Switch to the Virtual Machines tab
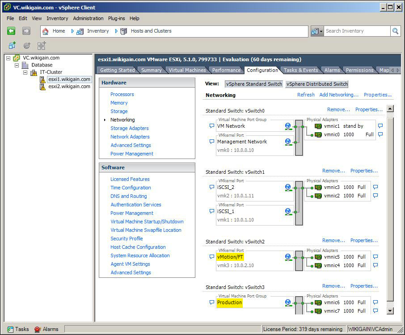405x335 pixels. pyautogui.click(x=187, y=70)
